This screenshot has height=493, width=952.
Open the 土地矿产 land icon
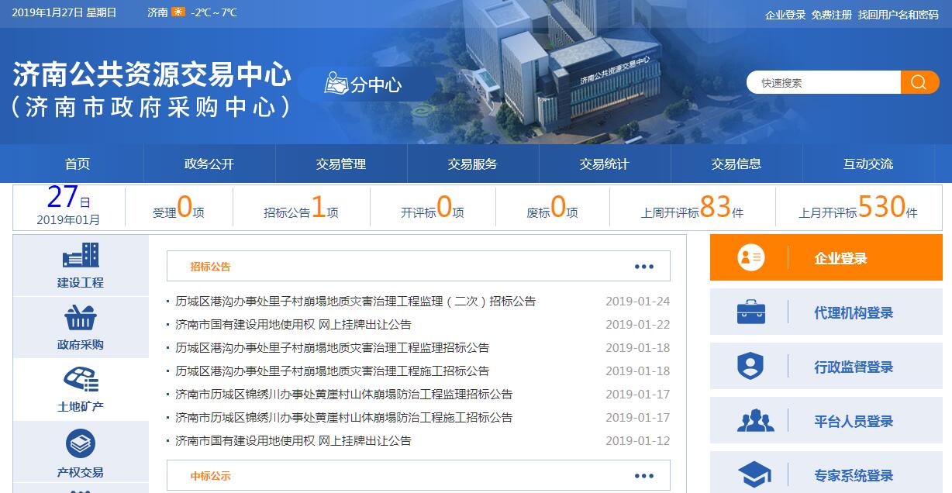[81, 380]
